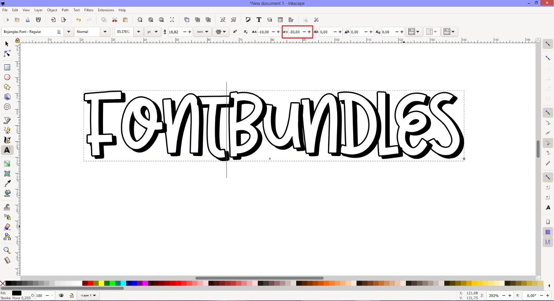Image resolution: width=554 pixels, height=301 pixels.
Task: Open the Edit menu
Action: click(15, 10)
